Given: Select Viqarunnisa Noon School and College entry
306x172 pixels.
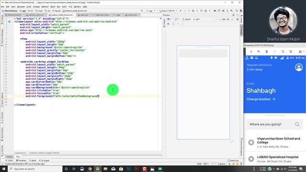Looking at the screenshot, I should [274, 142].
